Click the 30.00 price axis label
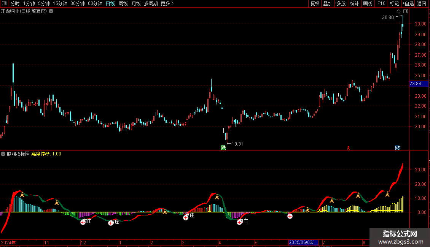Viewport: 430px width, 247px height. [x=420, y=24]
